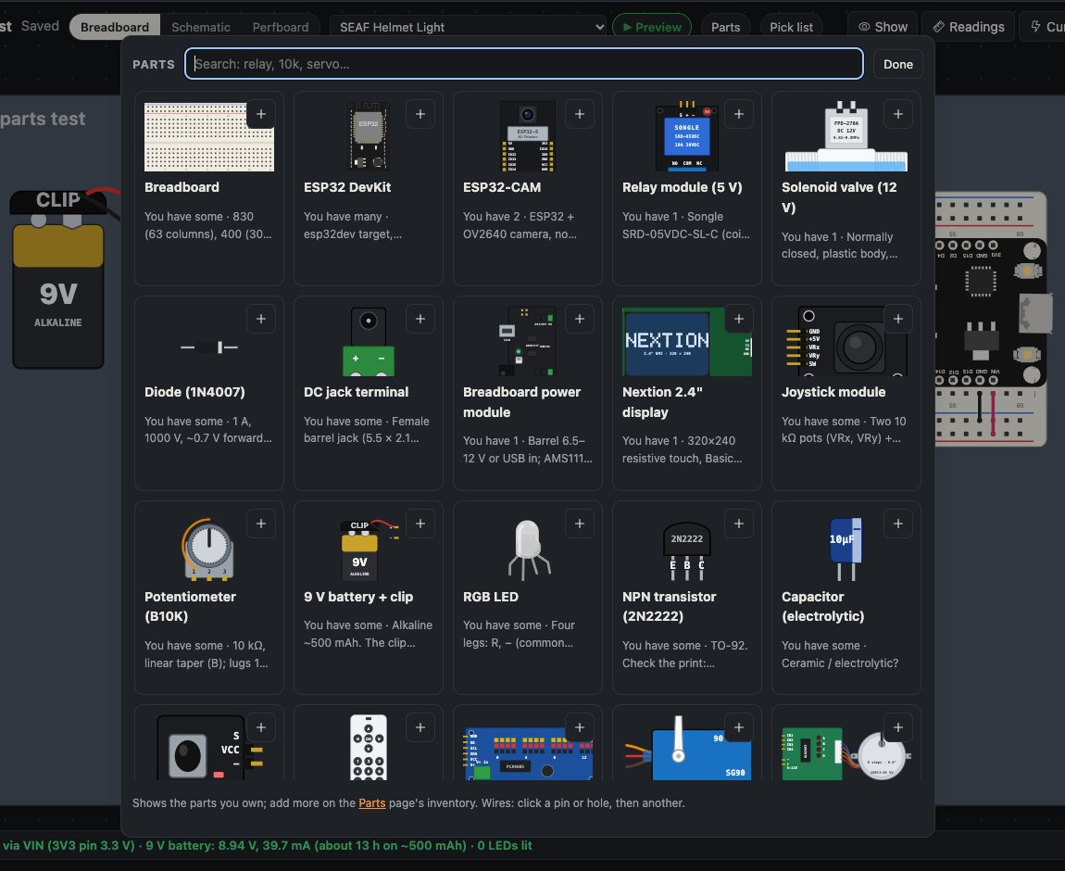Image resolution: width=1065 pixels, height=871 pixels.
Task: Add the ESP32-CAM part via plus icon
Action: 580,114
